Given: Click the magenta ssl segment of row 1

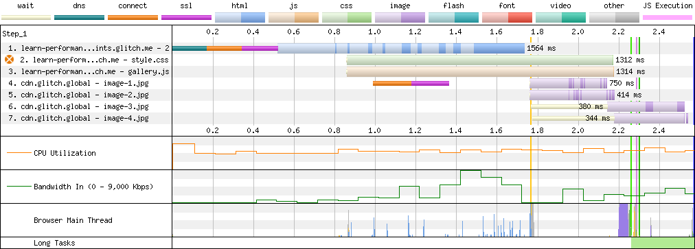Looking at the screenshot, I should 260,48.
